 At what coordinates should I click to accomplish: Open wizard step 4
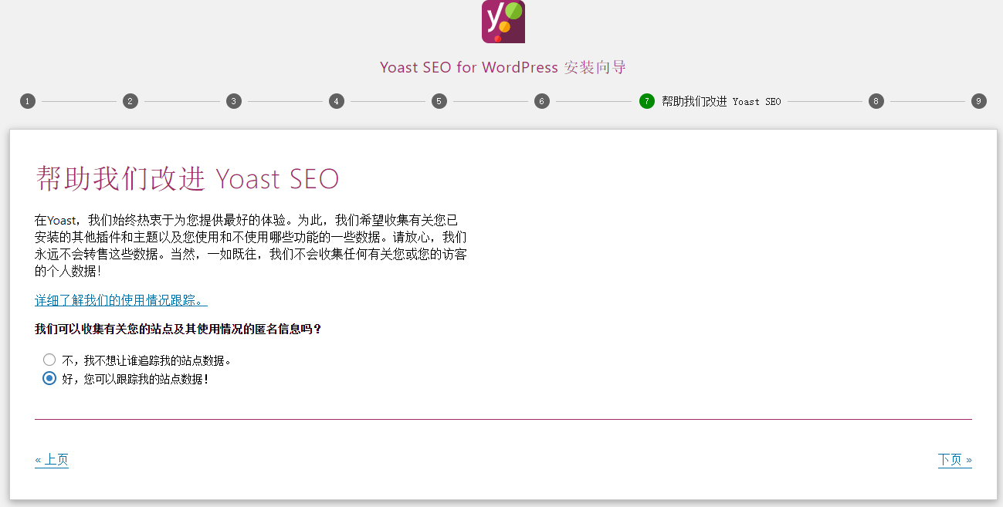337,101
